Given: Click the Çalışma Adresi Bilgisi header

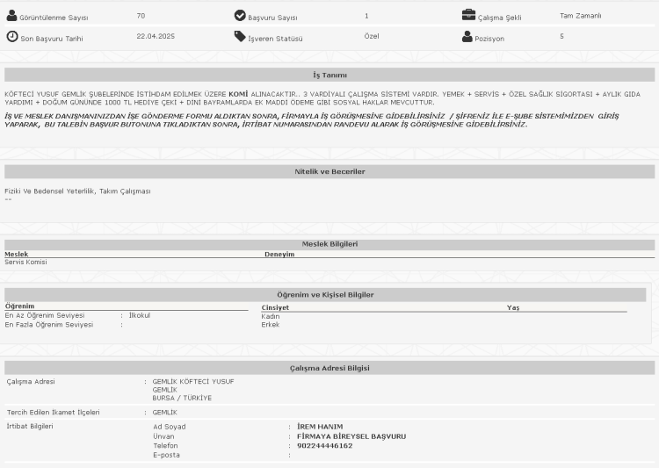Looking at the screenshot, I should 329,368.
